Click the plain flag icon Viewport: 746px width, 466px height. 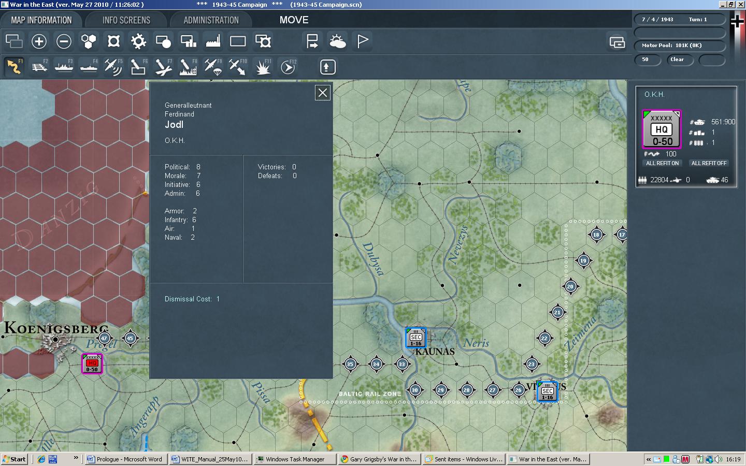tap(362, 41)
